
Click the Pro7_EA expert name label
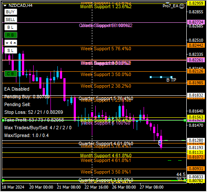(x=170, y=6)
